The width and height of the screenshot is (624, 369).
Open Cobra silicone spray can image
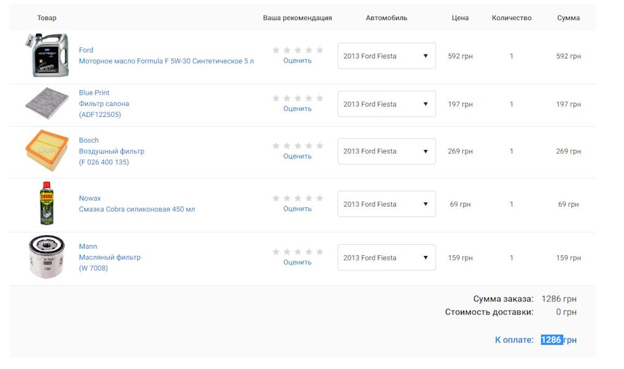(x=47, y=203)
